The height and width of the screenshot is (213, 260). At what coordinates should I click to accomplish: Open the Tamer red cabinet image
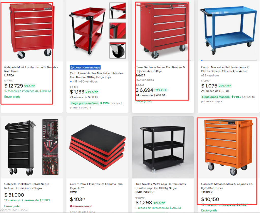click(x=163, y=30)
